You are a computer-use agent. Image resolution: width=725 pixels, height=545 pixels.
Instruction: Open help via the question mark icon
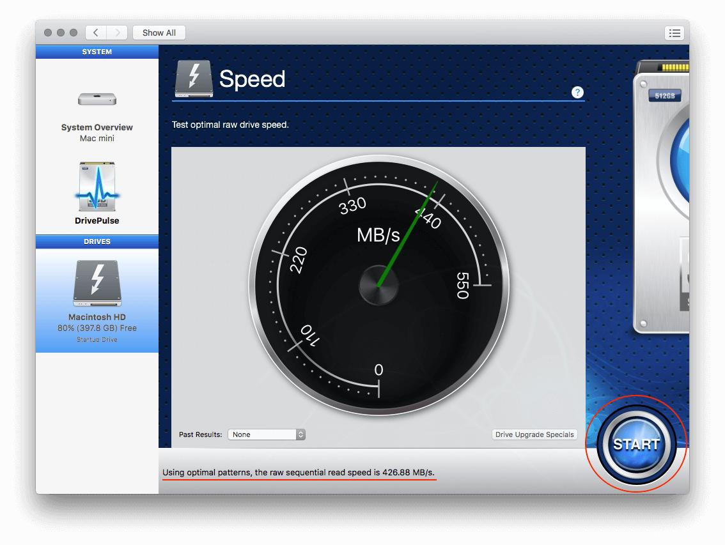click(577, 92)
